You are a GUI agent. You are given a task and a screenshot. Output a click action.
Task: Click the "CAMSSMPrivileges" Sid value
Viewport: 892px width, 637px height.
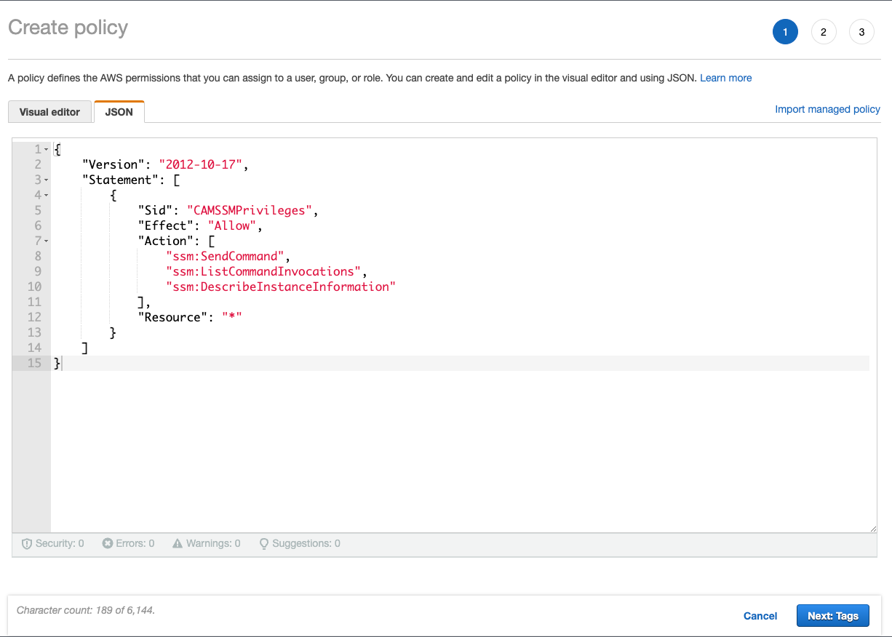(250, 210)
